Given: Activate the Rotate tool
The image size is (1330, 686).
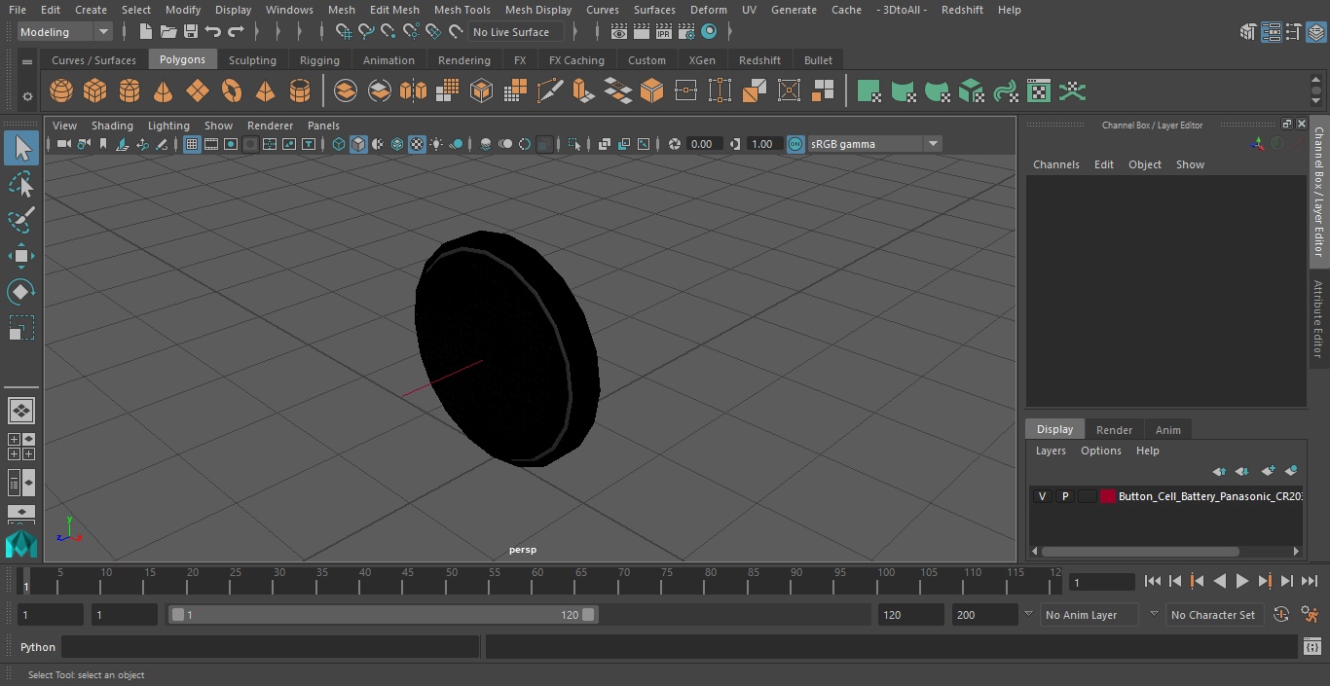Looking at the screenshot, I should 21,292.
